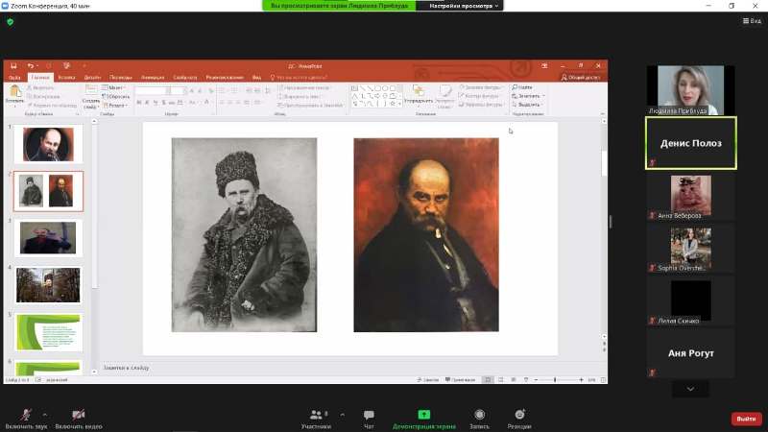Switch to the Дизайн ribbon tab
The image size is (768, 432).
click(x=92, y=77)
